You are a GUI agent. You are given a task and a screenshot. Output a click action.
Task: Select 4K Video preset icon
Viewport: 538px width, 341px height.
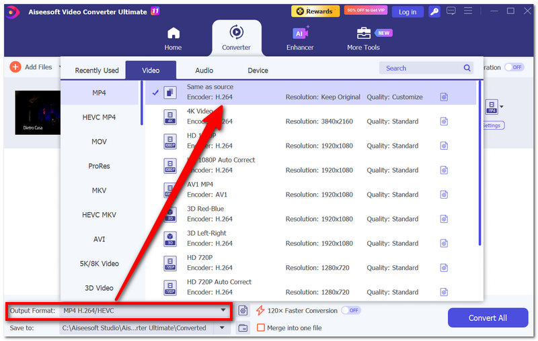click(170, 117)
